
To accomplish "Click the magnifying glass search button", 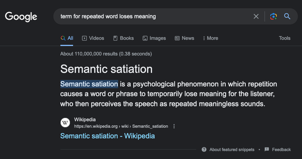I will 287,17.
